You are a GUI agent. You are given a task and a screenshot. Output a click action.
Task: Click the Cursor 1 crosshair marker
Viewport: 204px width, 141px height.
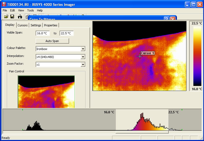[140, 56]
